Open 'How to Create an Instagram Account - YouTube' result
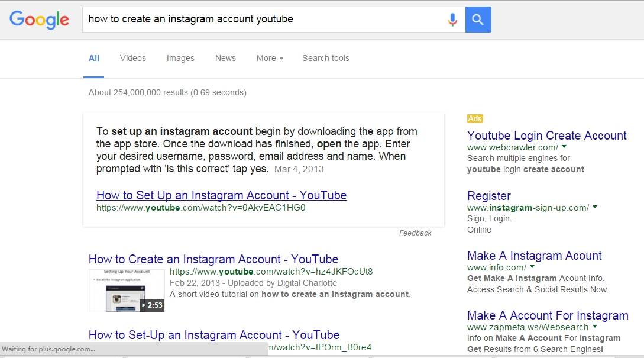This screenshot has width=644, height=358. pyautogui.click(x=213, y=259)
